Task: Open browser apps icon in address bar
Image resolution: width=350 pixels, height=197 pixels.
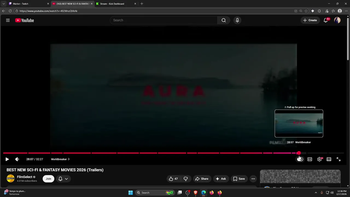Action: (296, 11)
